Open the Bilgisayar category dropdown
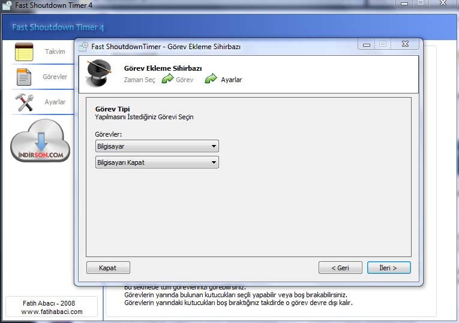Viewport: 459px width, 323px height. point(157,146)
